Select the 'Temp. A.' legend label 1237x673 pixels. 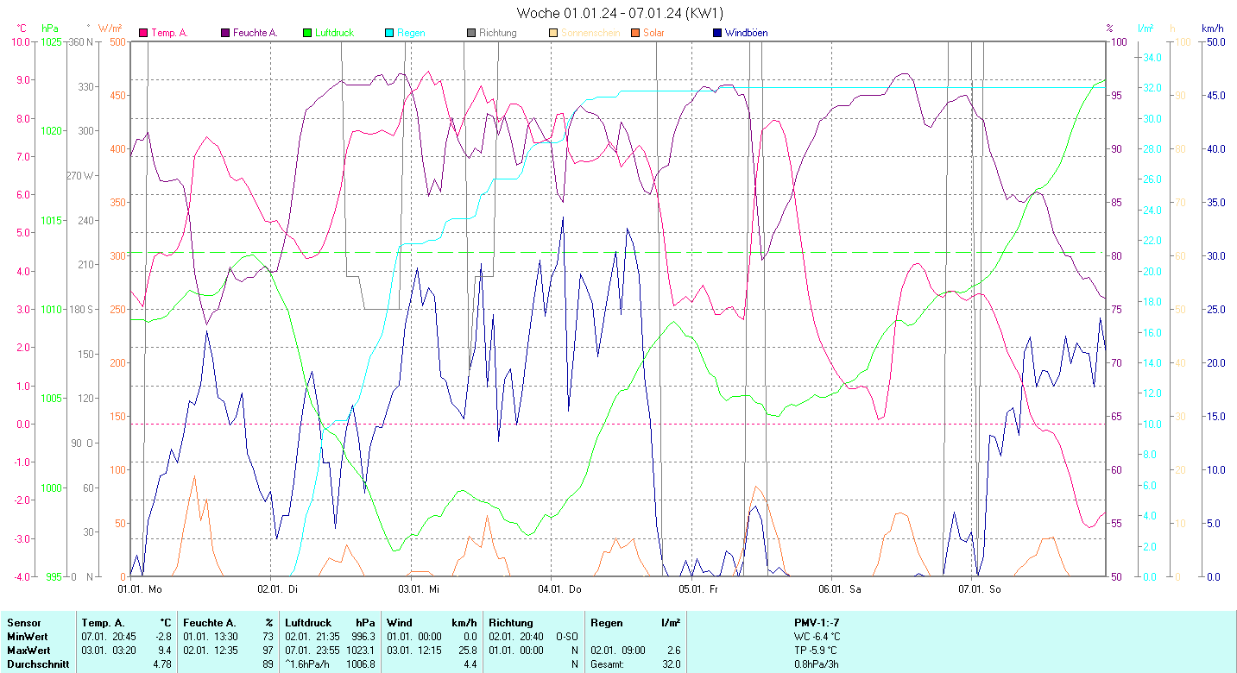point(169,33)
